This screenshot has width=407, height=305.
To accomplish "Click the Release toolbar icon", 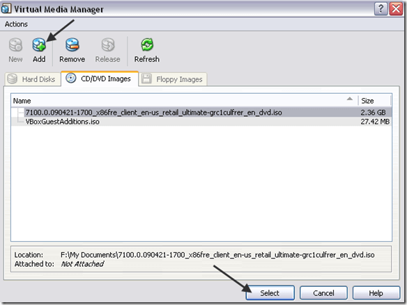I will tap(108, 50).
